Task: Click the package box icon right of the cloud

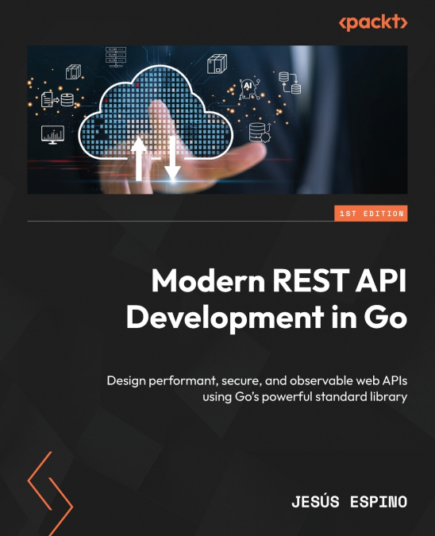Action: (217, 64)
